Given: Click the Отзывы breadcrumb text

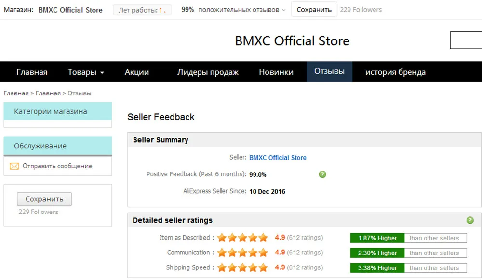Looking at the screenshot, I should [x=80, y=93].
